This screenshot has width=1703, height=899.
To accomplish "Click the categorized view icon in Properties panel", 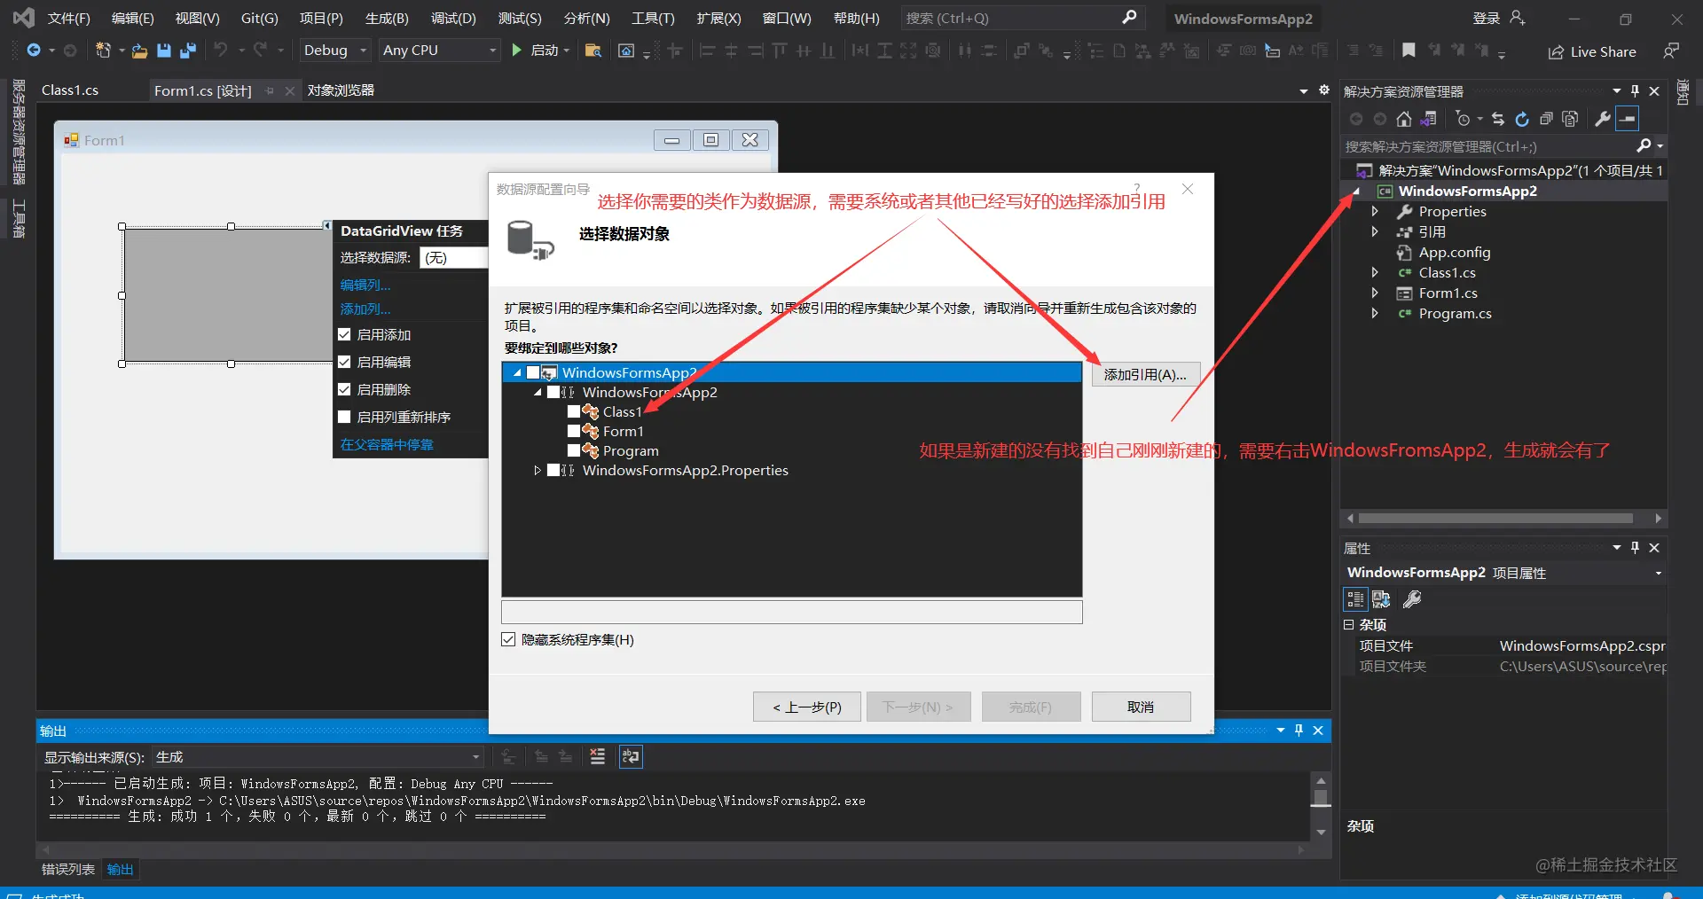I will coord(1355,599).
